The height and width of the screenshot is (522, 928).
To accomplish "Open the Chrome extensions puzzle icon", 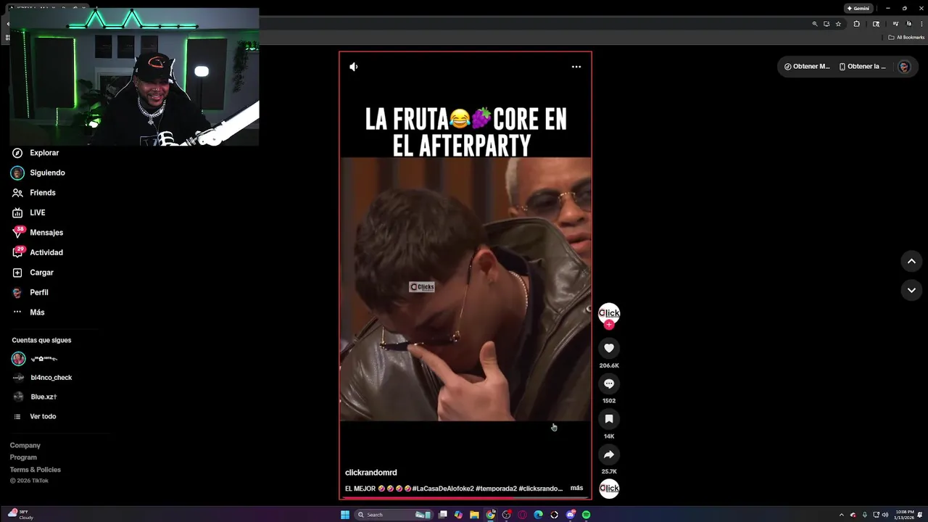I will click(x=856, y=24).
